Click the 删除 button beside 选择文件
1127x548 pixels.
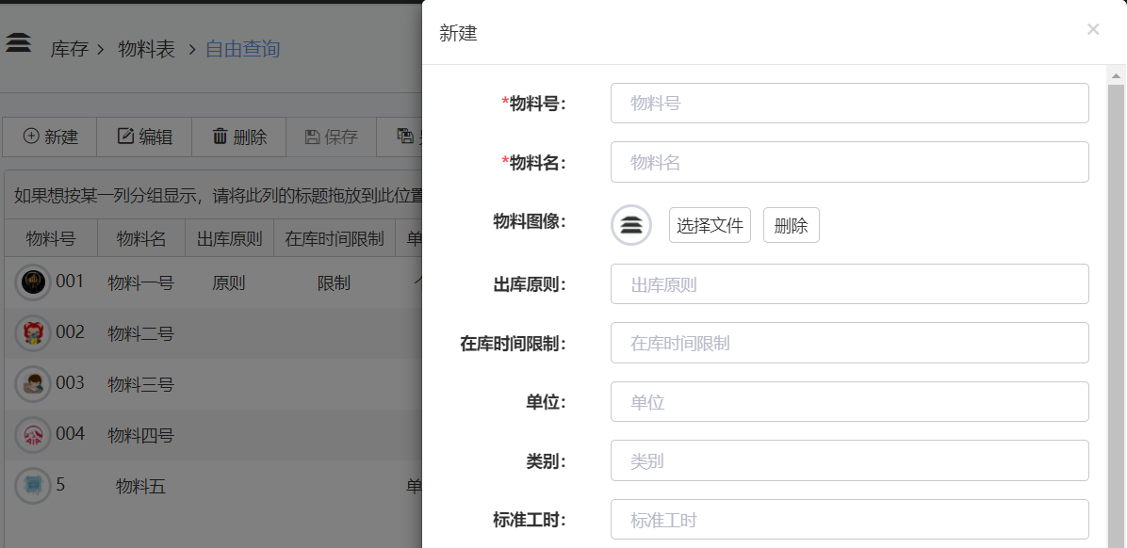(x=791, y=225)
